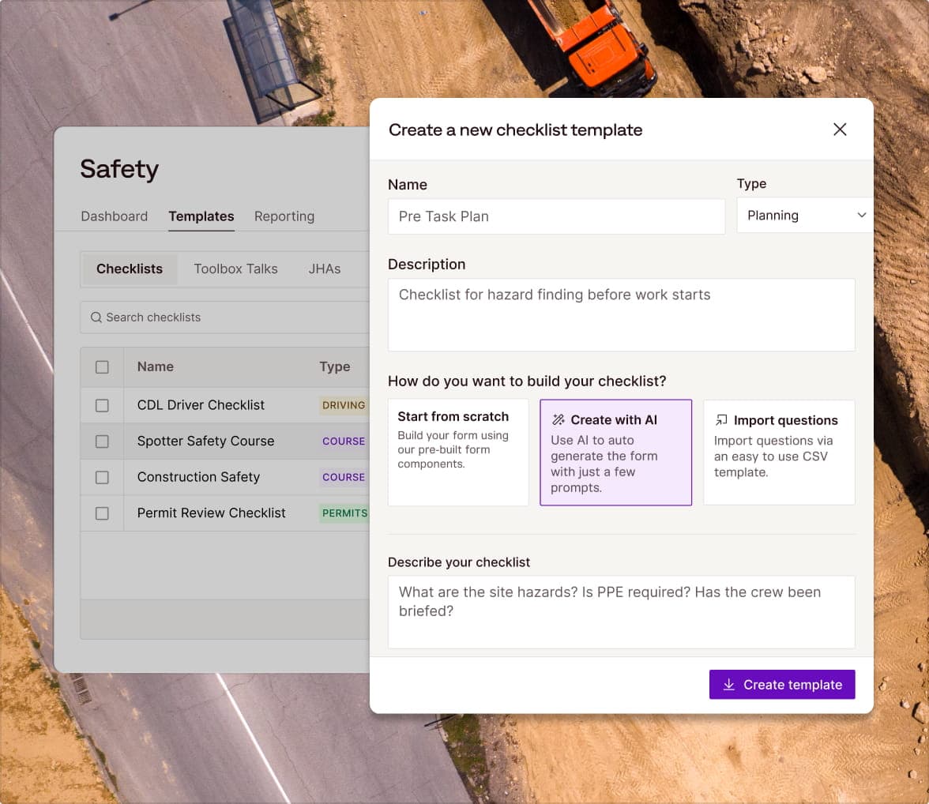Click the Describe your checklist text area
This screenshot has height=804, width=929.
pos(622,612)
